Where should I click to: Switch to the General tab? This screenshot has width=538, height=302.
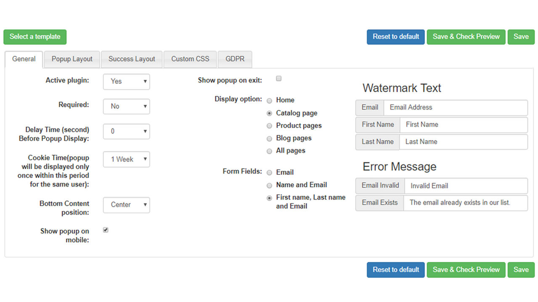(24, 59)
